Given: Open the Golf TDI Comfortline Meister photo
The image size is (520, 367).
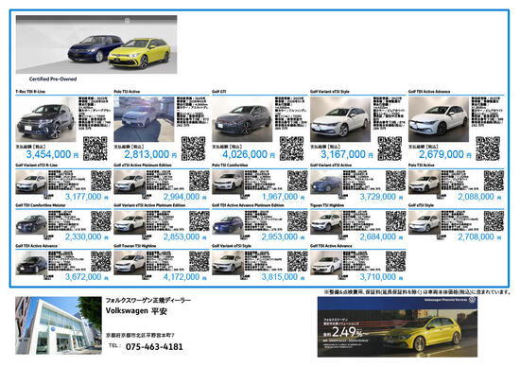Looking at the screenshot, I should click(x=31, y=222).
